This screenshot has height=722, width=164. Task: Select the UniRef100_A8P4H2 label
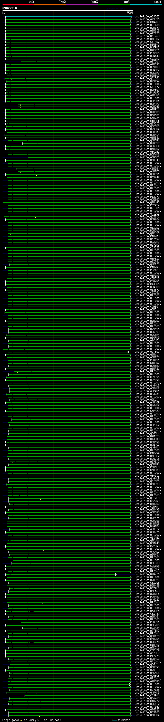tap(147, 389)
